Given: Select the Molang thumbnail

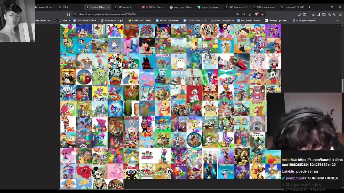Looking at the screenshot, I should [178, 62].
